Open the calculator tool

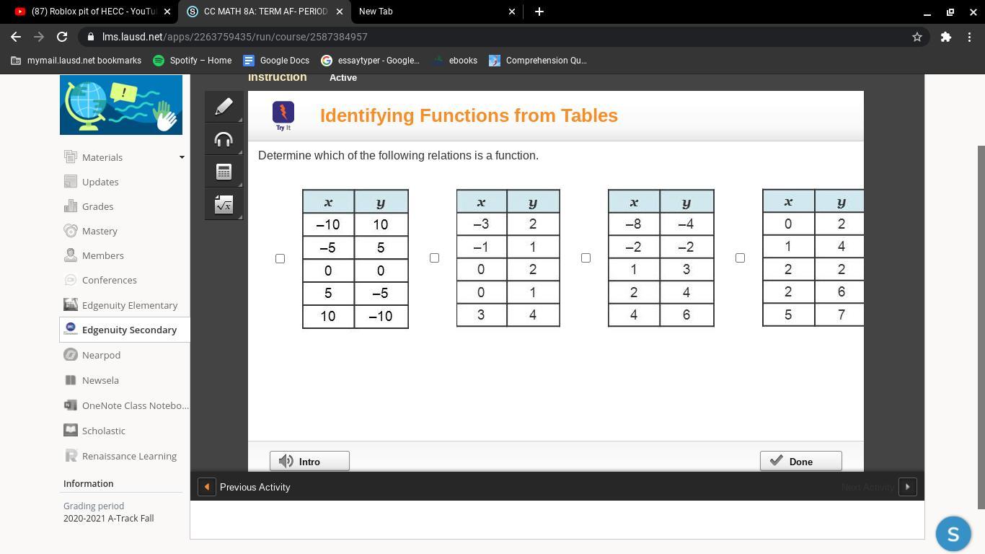[224, 172]
